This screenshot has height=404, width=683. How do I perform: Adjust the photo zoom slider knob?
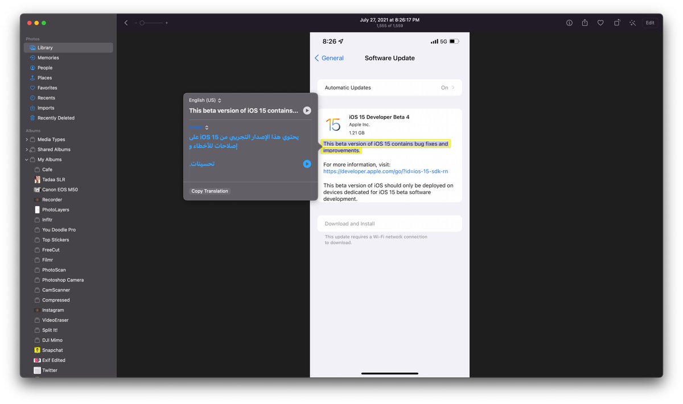[142, 23]
